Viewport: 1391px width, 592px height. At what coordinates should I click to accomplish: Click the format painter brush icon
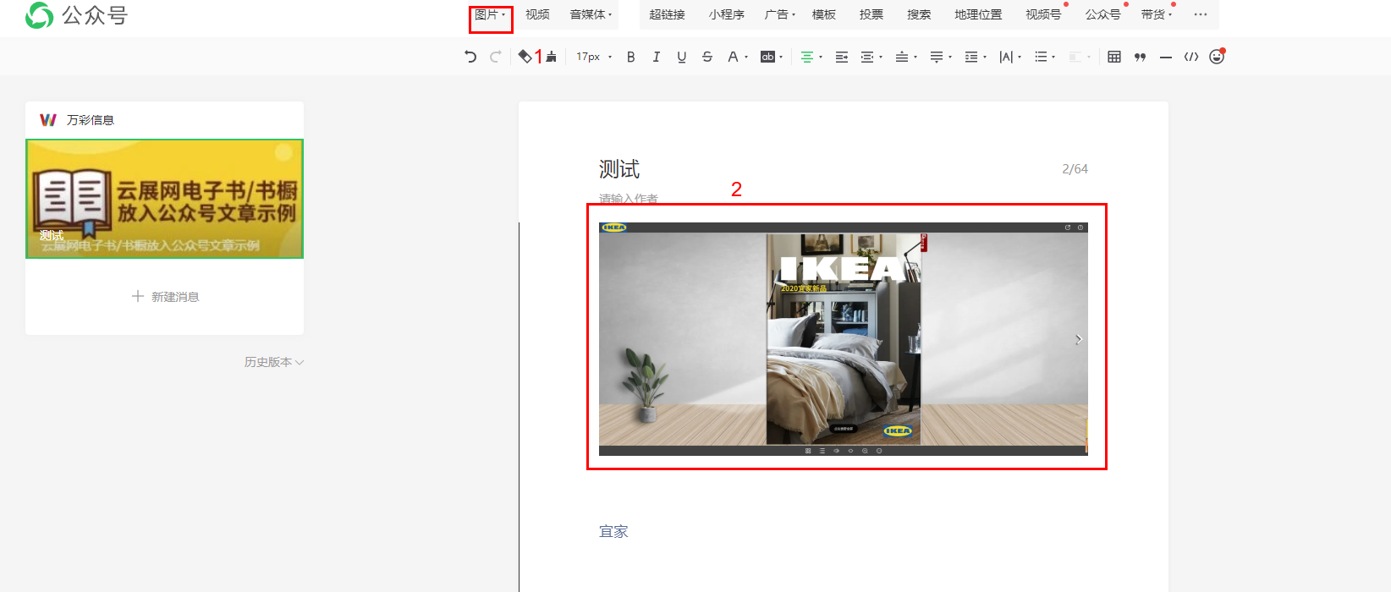[x=552, y=57]
